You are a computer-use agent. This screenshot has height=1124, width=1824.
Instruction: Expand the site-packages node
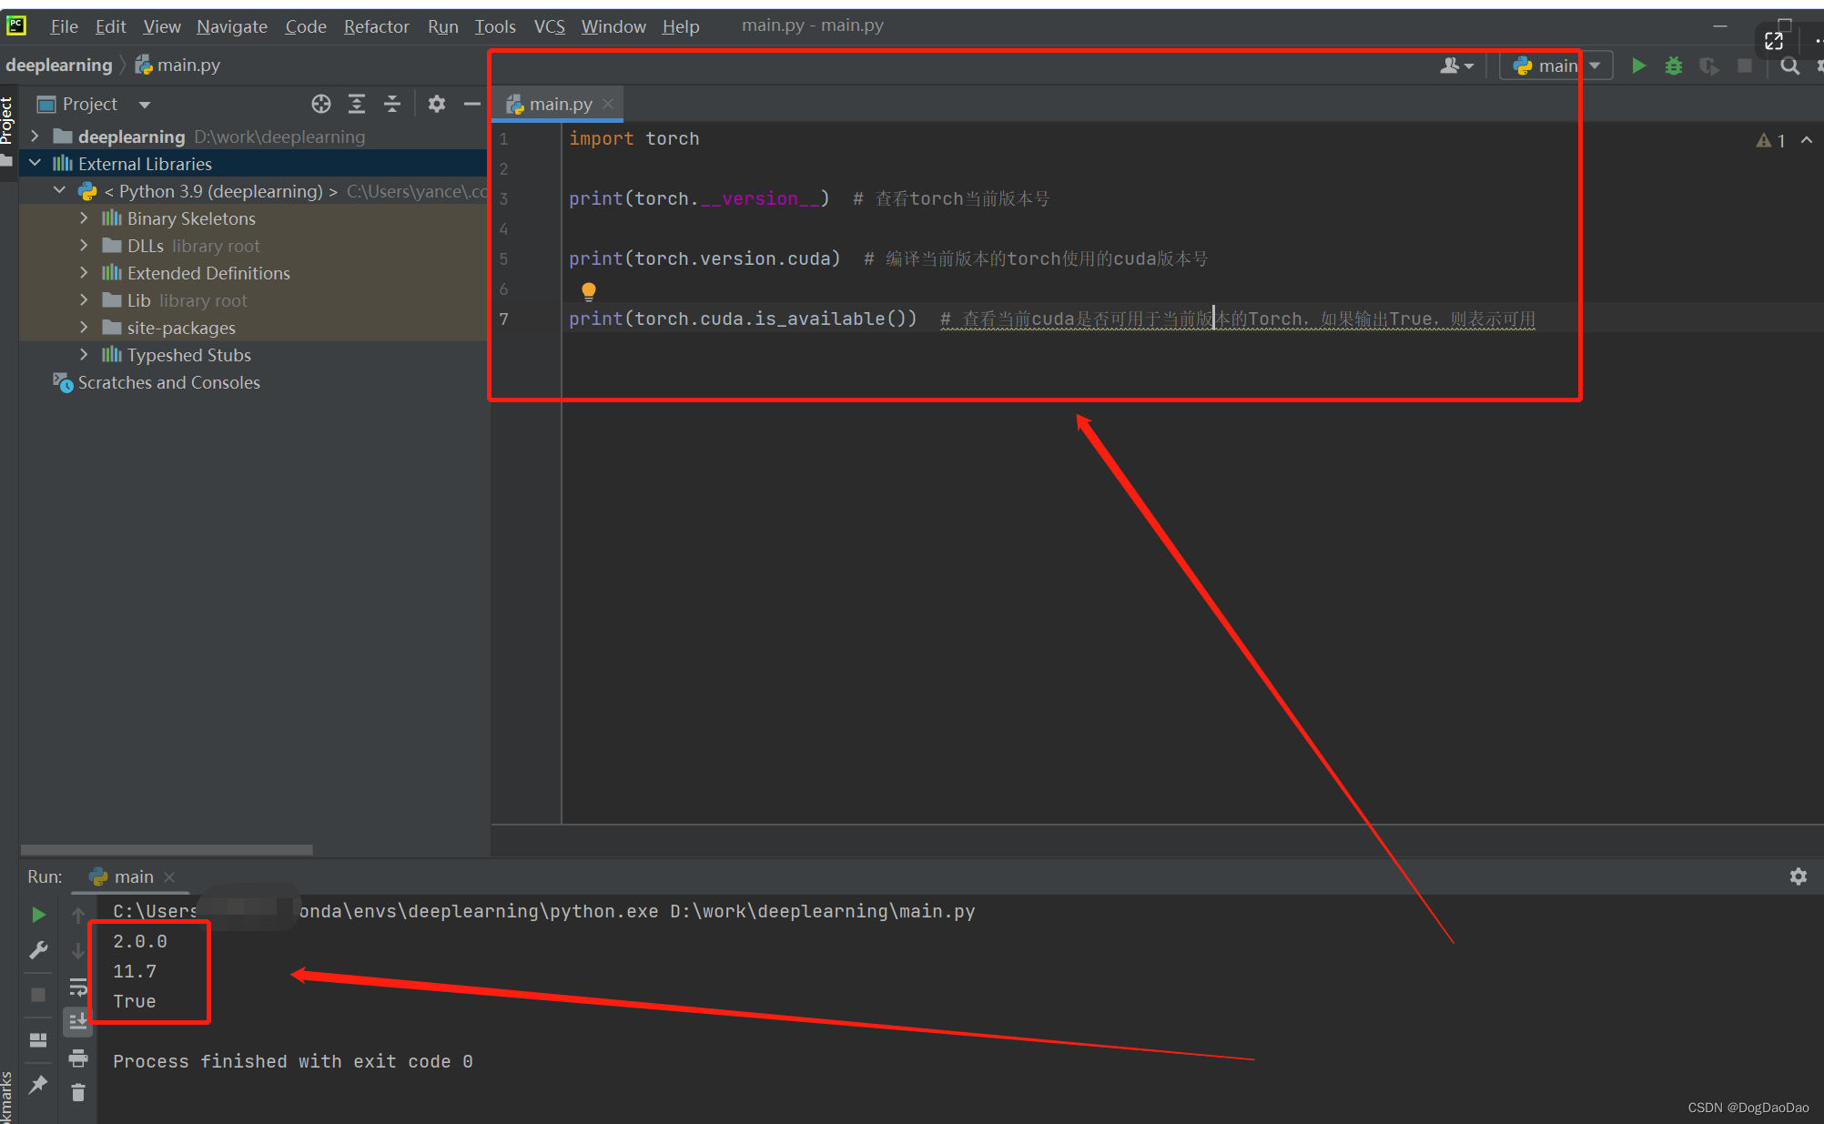pos(84,328)
